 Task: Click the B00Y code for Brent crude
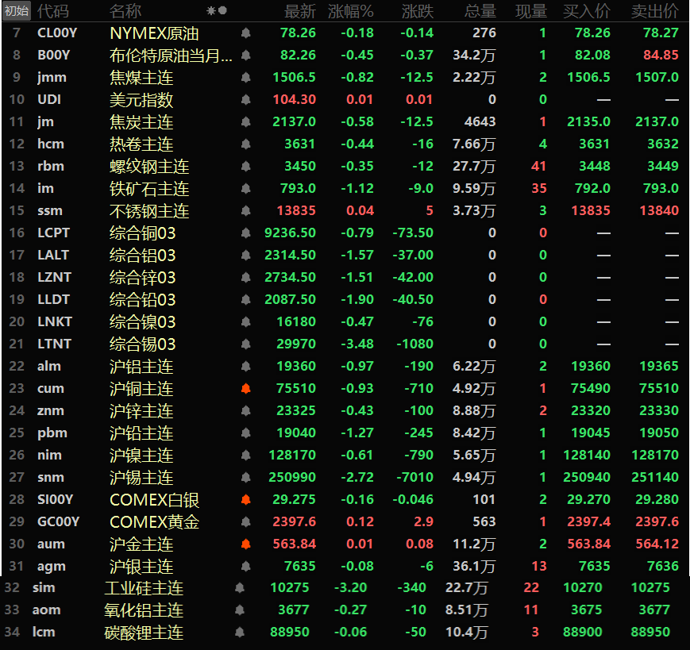[54, 56]
